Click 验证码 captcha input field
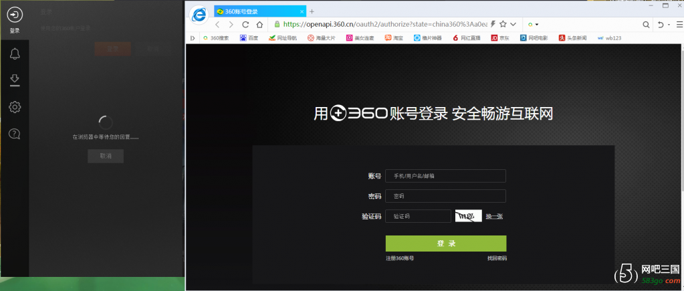 [x=418, y=216]
